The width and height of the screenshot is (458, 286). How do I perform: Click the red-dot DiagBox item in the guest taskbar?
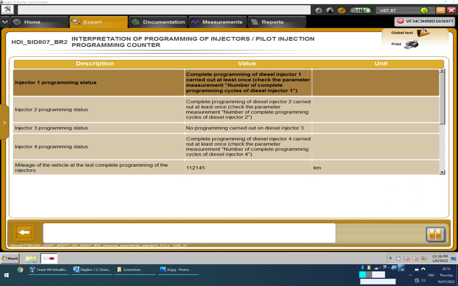point(49,259)
